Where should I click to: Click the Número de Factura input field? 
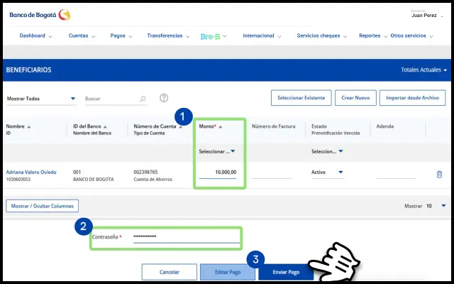(271, 173)
